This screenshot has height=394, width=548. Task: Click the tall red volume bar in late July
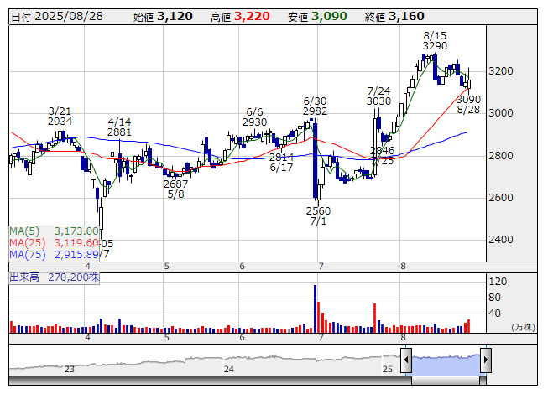(x=374, y=318)
